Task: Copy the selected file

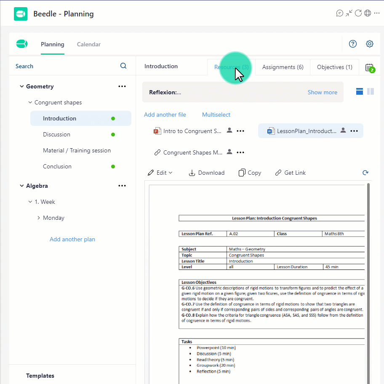Action: click(250, 173)
